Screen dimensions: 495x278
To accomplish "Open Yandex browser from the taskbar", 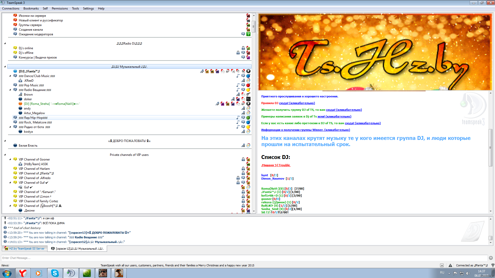I will click(x=23, y=273).
